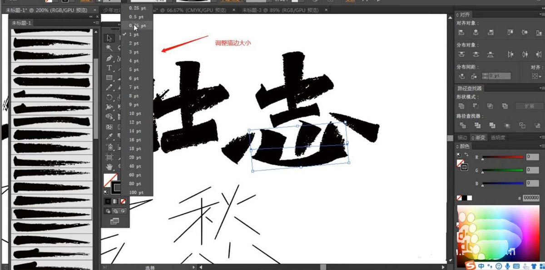Select the Rotate tool
The image size is (545, 270).
[x=109, y=97]
